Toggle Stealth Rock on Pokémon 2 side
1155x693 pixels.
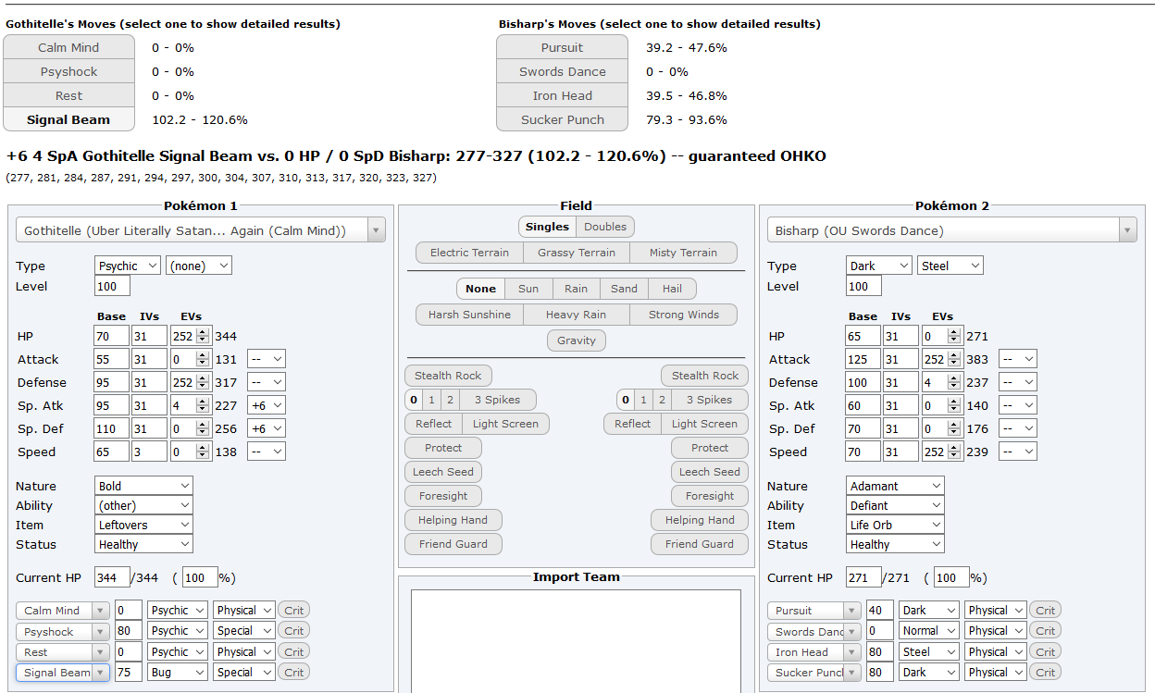tap(705, 376)
